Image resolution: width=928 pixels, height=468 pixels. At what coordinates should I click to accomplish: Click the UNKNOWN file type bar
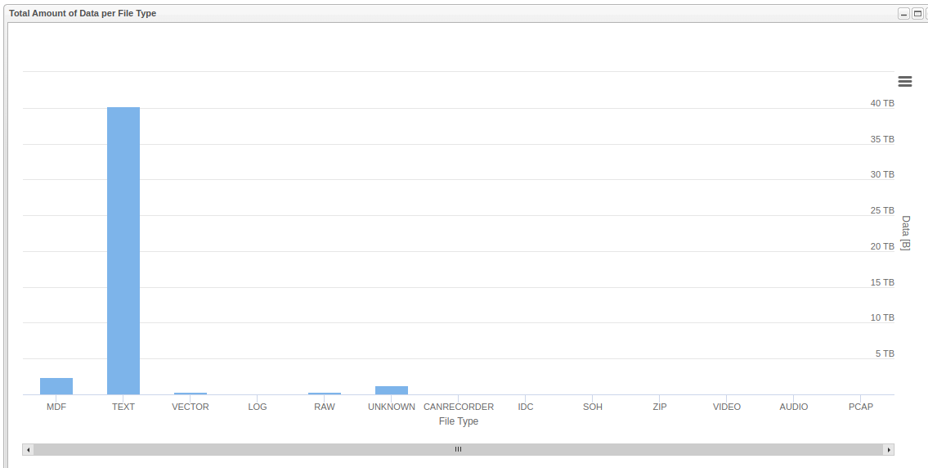(x=392, y=390)
